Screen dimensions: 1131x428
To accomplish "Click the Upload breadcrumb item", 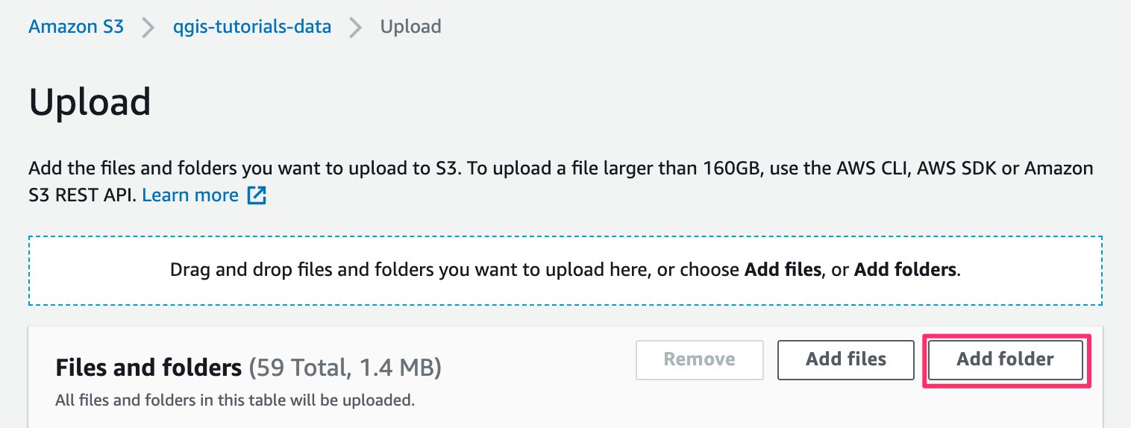I will [x=410, y=27].
